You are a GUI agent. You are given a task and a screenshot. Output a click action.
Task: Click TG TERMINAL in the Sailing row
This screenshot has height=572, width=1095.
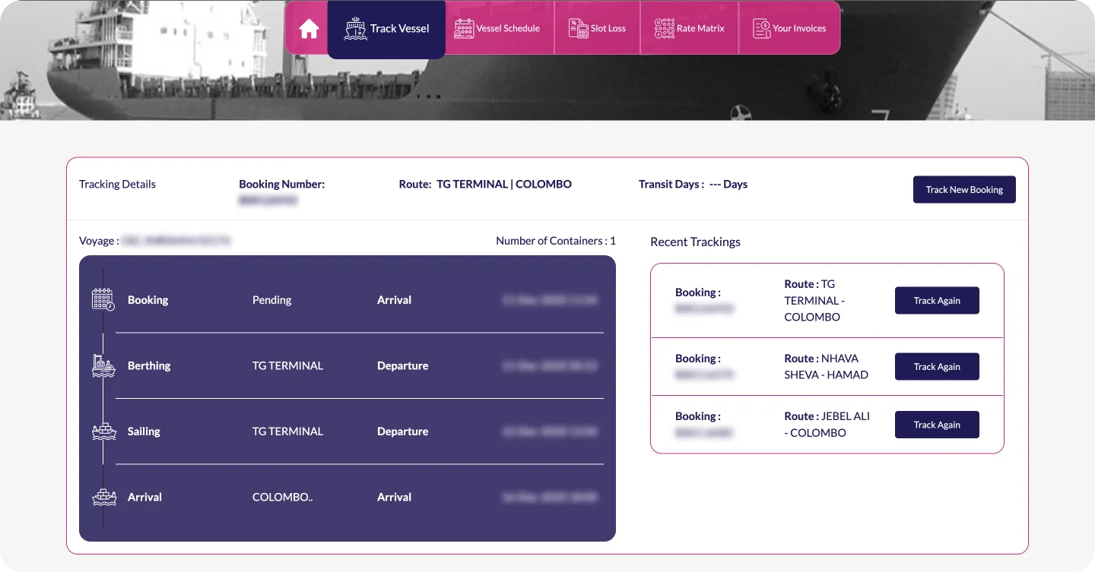point(287,431)
